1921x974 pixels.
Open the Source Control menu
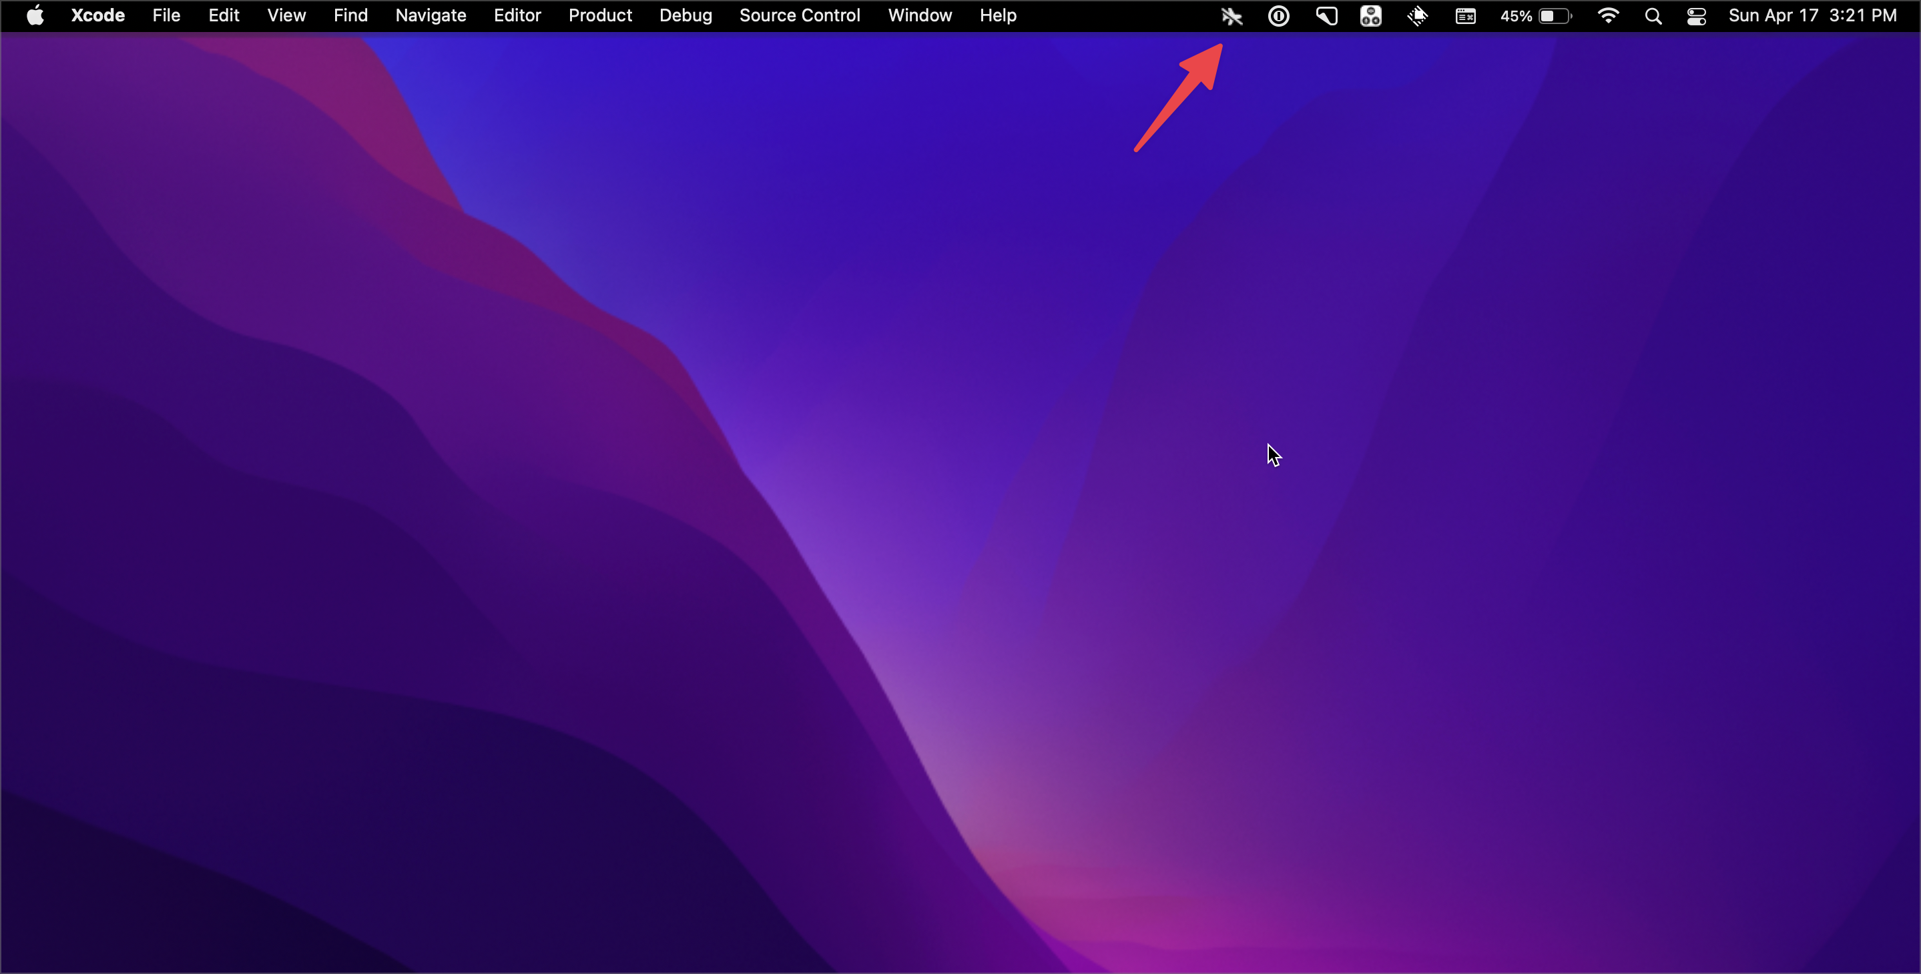click(x=800, y=15)
